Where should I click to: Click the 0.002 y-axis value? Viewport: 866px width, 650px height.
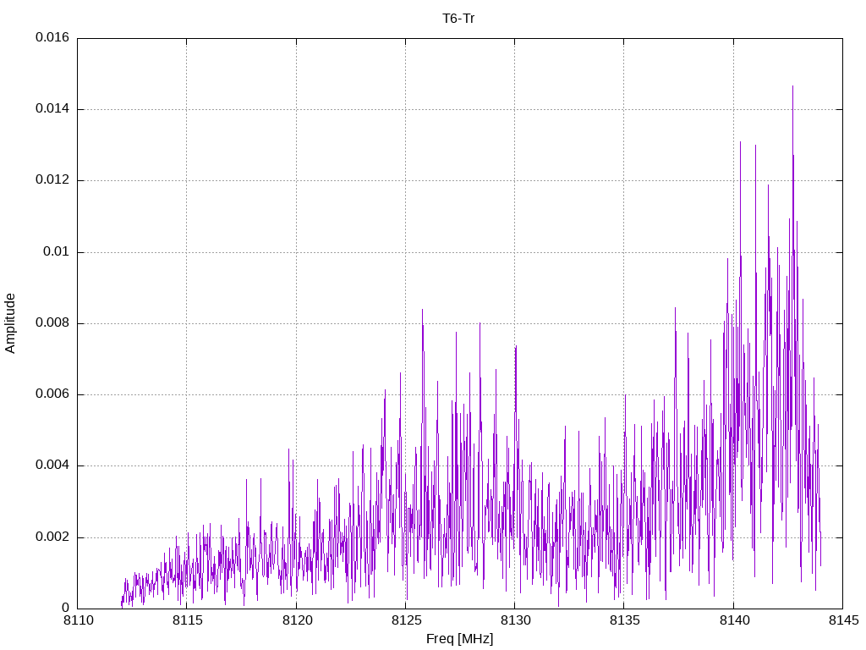[52, 537]
